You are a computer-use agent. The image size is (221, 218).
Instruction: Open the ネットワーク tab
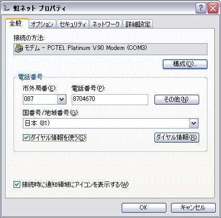(x=106, y=24)
